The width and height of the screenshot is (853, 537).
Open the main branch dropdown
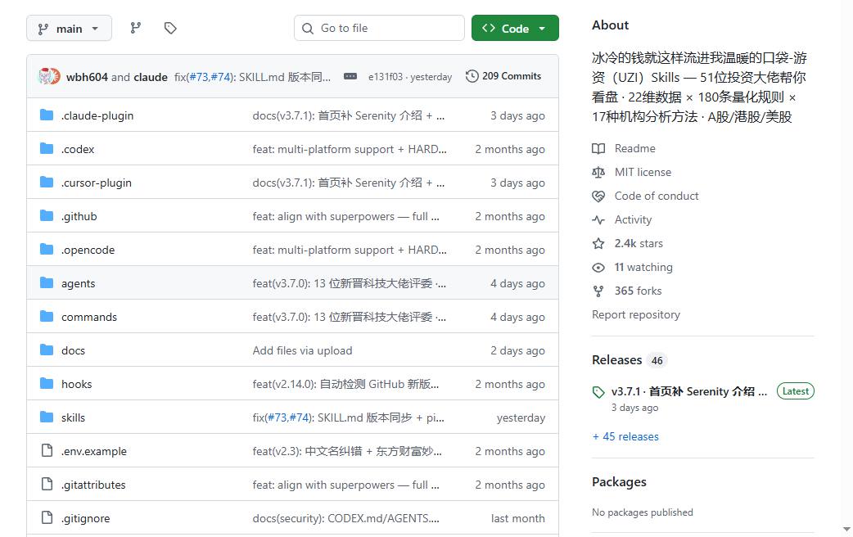[69, 29]
